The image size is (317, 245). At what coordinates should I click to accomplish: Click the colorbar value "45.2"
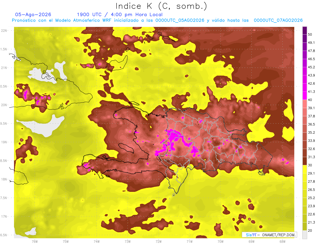311,67
